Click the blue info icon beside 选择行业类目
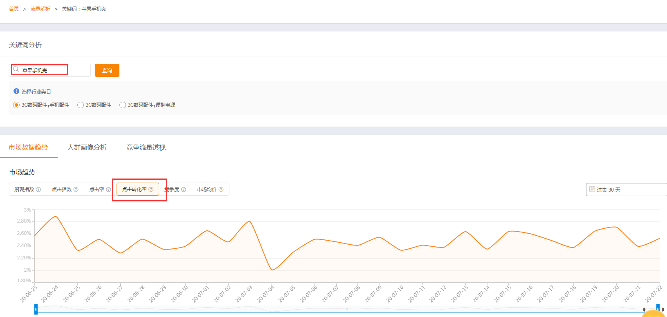The width and height of the screenshot is (667, 317). 16,91
